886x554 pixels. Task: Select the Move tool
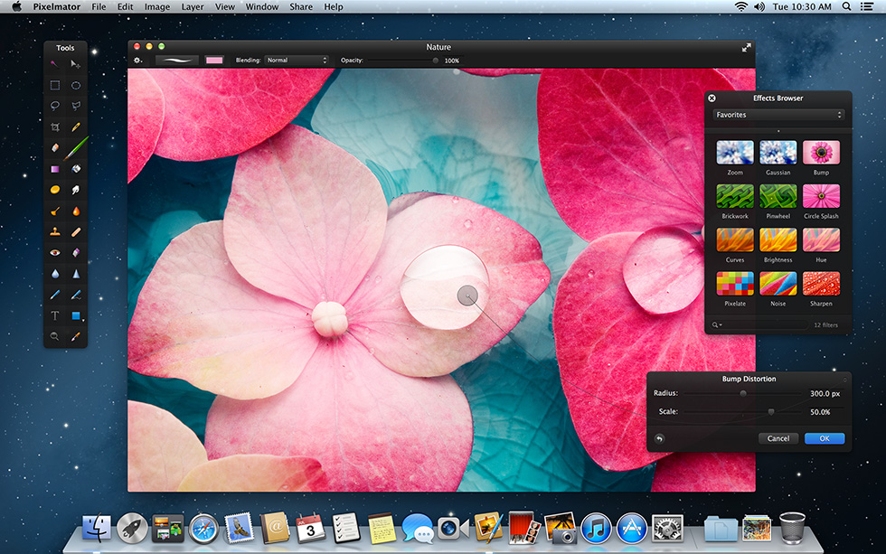pos(75,63)
